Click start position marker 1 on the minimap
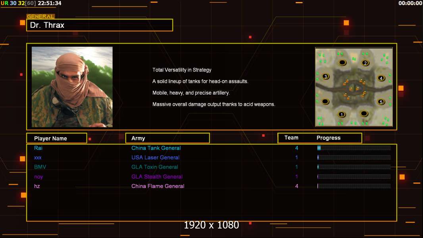This screenshot has width=423, height=238. pos(342,115)
